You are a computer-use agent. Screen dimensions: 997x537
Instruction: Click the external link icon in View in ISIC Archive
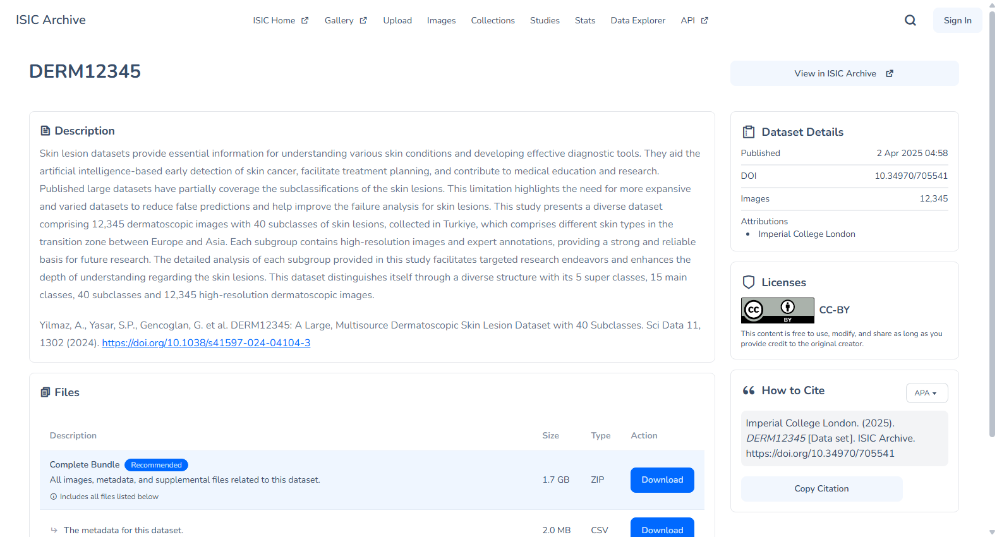point(890,73)
